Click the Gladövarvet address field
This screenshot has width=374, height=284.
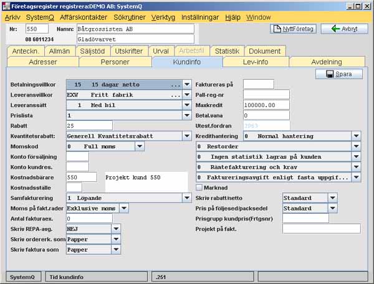pyautogui.click(x=135, y=39)
